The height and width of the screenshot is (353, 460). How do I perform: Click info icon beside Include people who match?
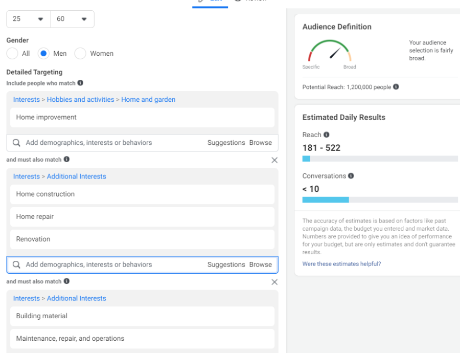pos(80,83)
